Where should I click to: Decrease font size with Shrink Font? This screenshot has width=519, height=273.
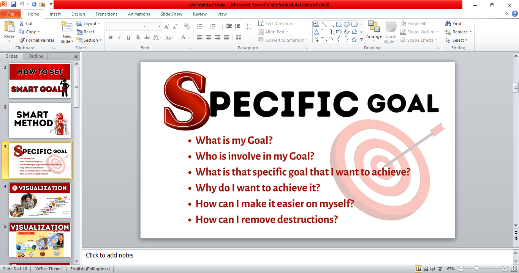175,27
